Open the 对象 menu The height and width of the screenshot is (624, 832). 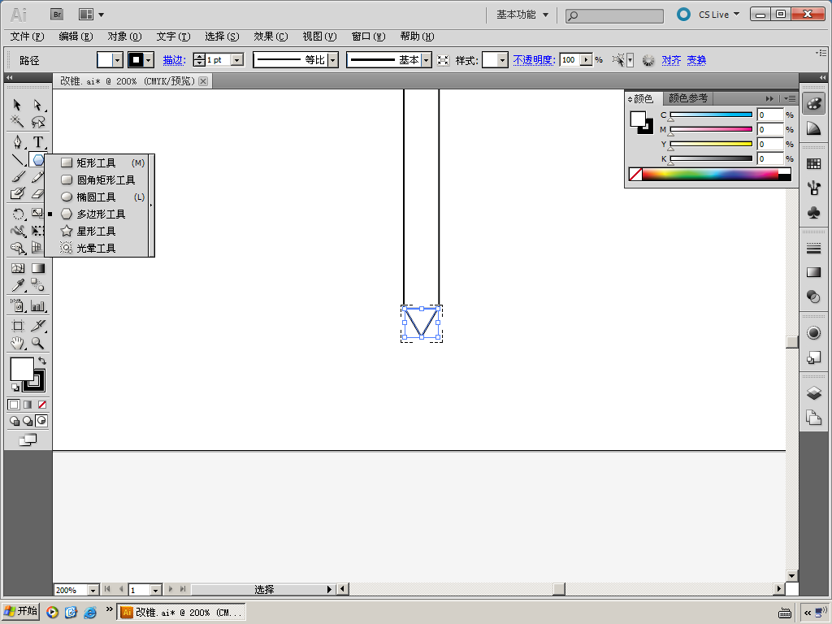(x=124, y=37)
